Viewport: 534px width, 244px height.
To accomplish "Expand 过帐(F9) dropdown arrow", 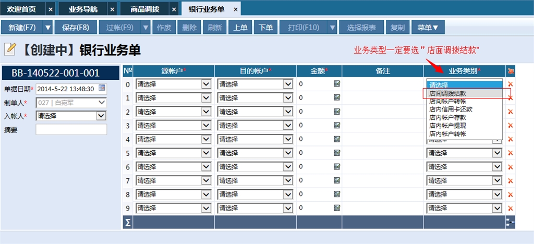I will point(146,28).
